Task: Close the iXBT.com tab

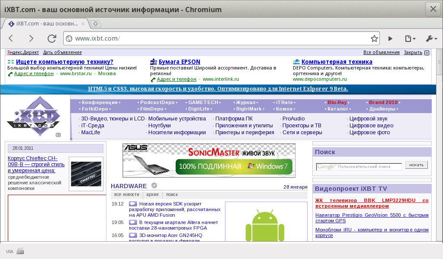Action: pos(83,24)
